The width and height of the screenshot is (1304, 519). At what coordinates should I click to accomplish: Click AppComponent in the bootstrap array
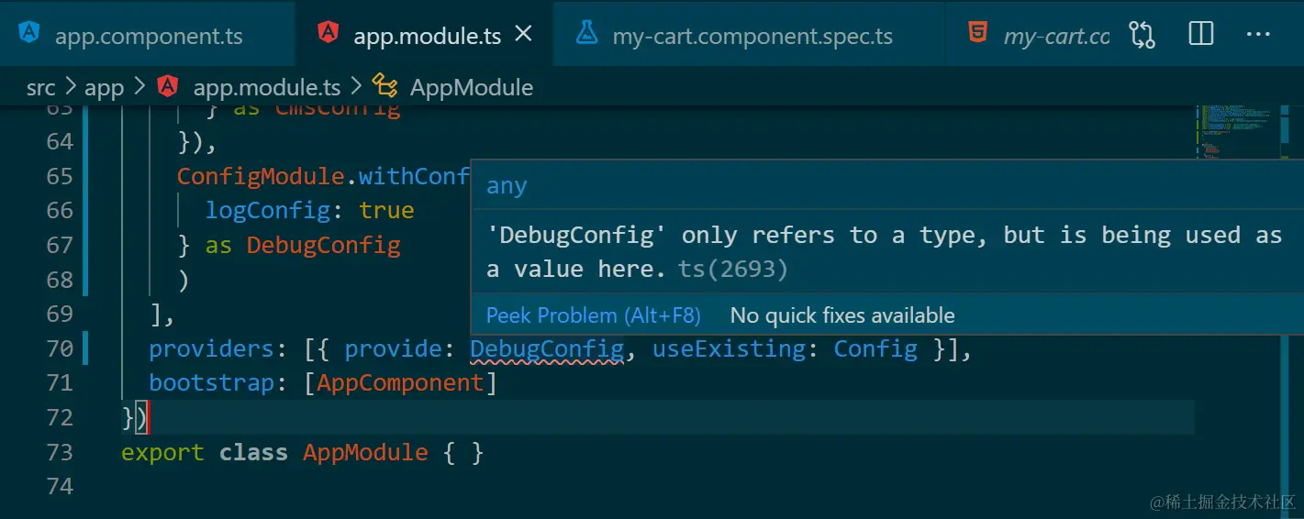click(x=400, y=382)
